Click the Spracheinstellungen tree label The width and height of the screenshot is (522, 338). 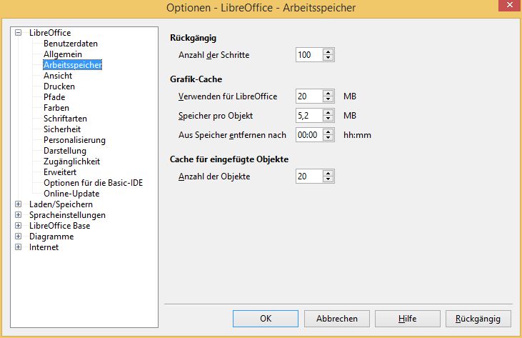coord(67,215)
